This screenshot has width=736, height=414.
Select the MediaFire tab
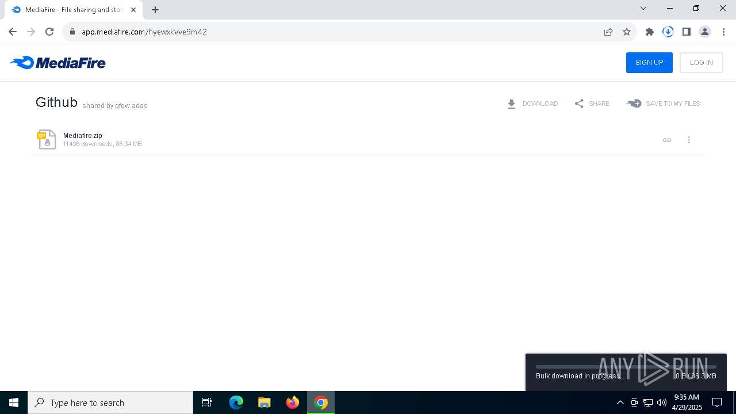(73, 10)
